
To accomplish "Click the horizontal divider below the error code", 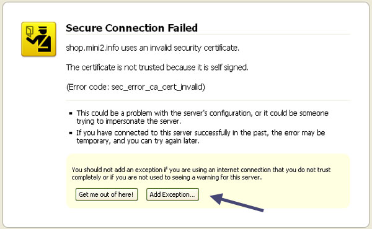I will click(208, 100).
